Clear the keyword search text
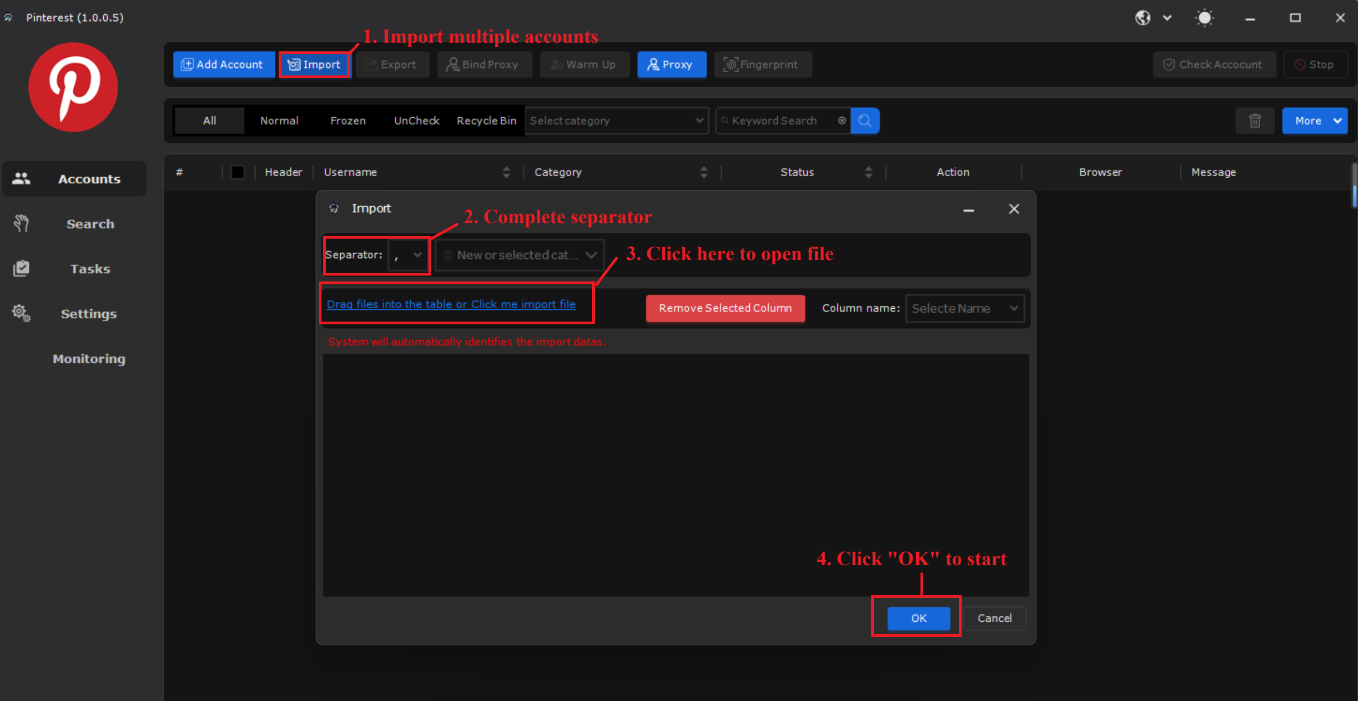 [x=842, y=121]
